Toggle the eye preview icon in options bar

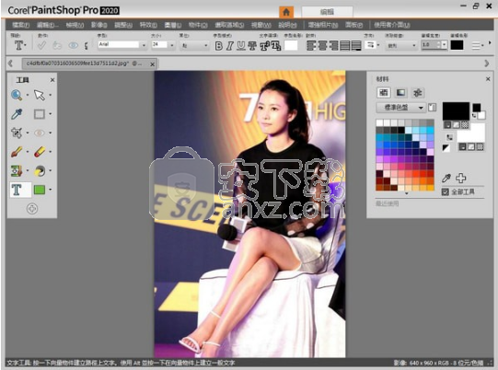pyautogui.click(x=73, y=45)
